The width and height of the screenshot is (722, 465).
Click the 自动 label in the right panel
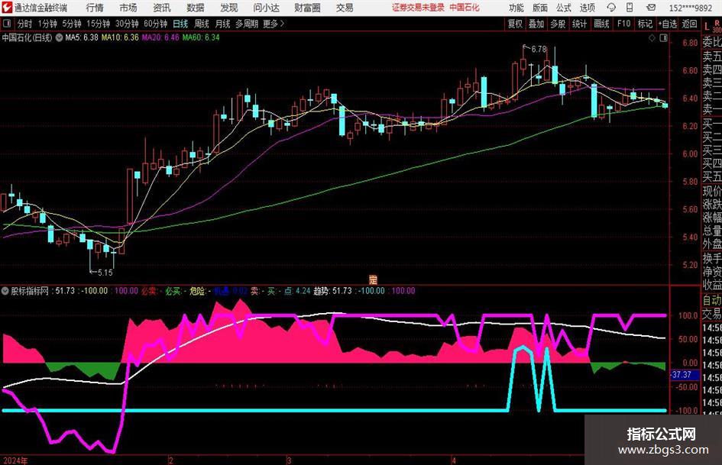(712, 300)
